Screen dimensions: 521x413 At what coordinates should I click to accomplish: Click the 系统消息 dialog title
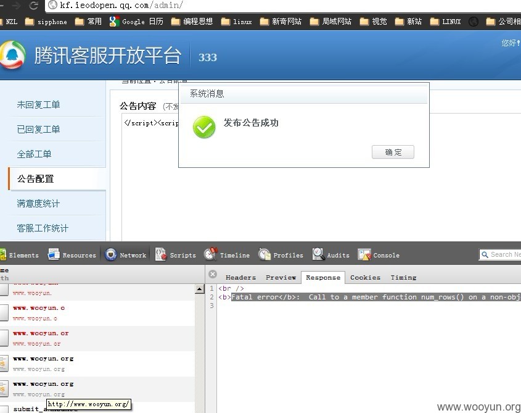207,93
